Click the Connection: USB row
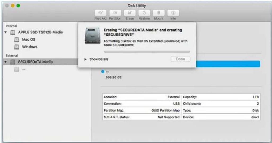Image resolution: width=272 pixels, height=143 pixels. coord(142,104)
